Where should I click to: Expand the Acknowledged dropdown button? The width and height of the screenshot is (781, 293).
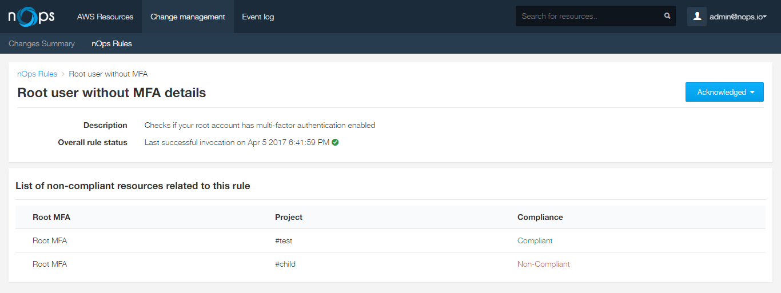click(x=724, y=92)
